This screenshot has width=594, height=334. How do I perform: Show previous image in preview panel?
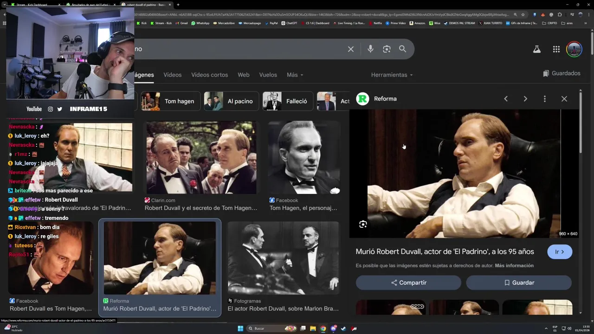[506, 99]
